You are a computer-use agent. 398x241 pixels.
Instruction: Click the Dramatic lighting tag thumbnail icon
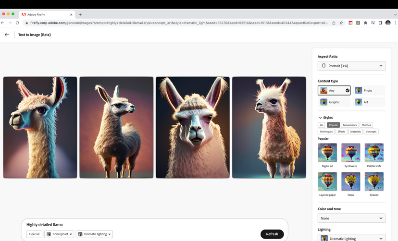(80, 234)
